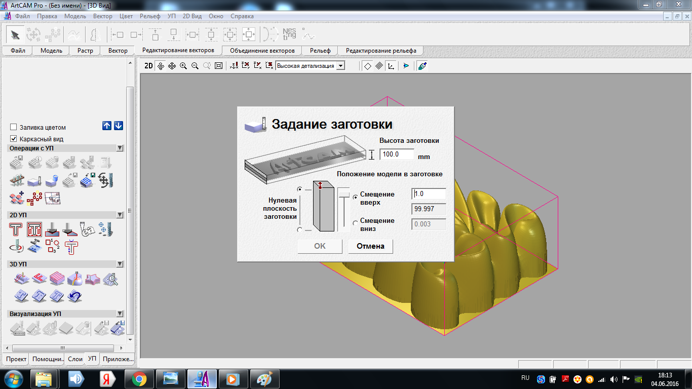
Task: Enable the Заливка цветом checkbox
Action: [14, 128]
